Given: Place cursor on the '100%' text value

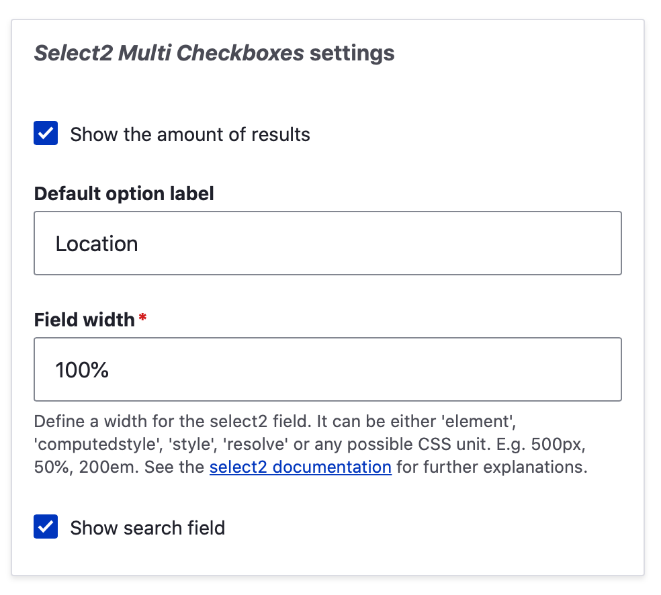Looking at the screenshot, I should coord(82,370).
